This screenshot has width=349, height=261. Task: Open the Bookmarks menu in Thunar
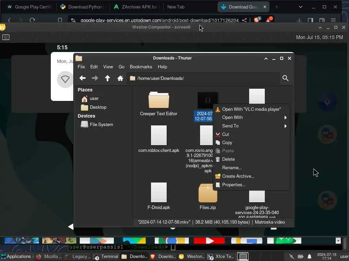pos(141,67)
